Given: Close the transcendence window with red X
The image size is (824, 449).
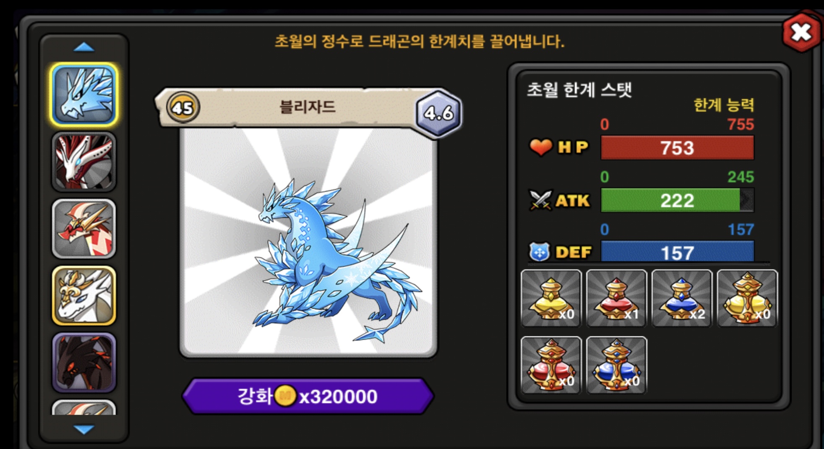Looking at the screenshot, I should (801, 32).
